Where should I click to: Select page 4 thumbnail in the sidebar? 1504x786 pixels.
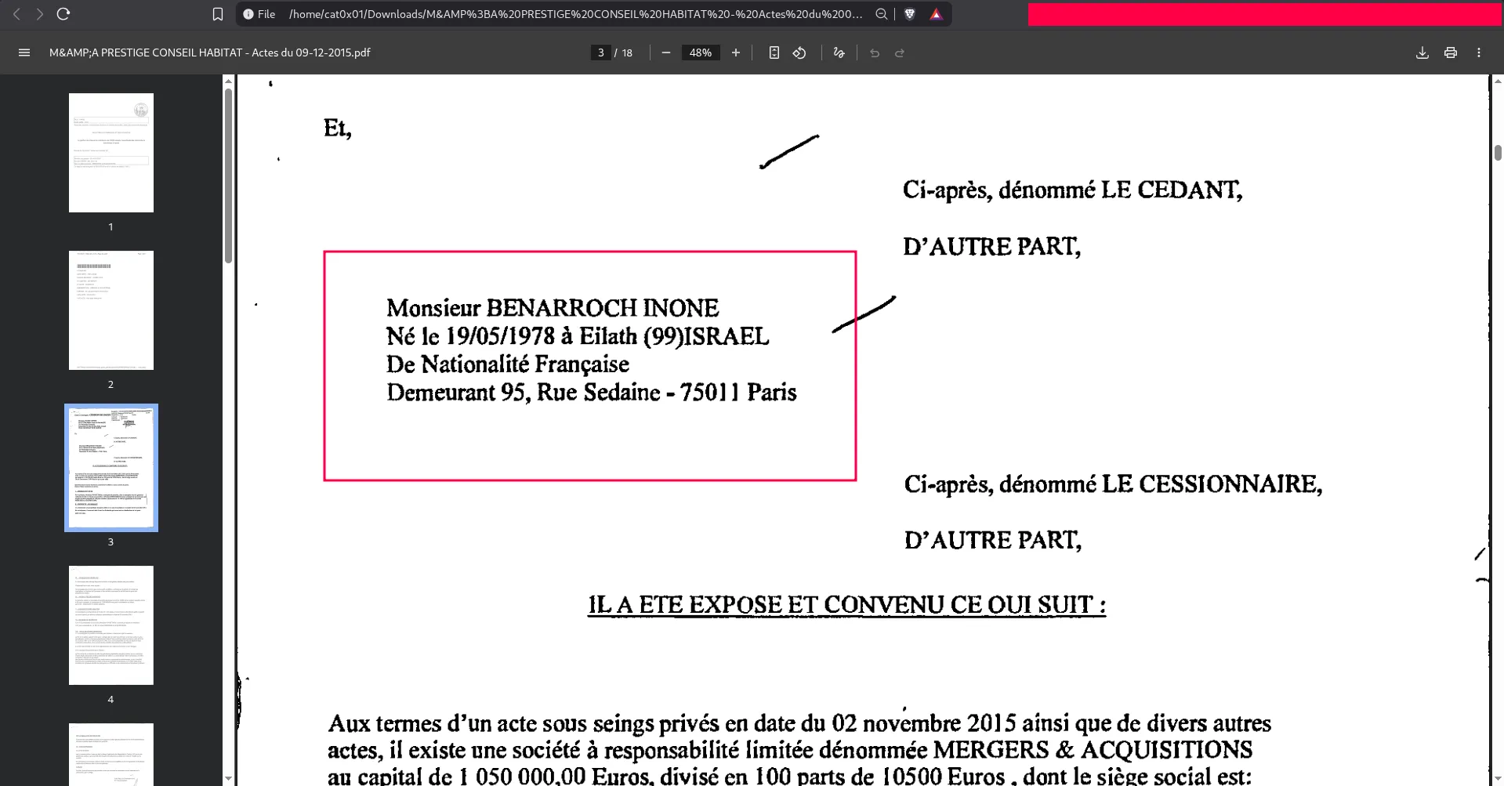[x=111, y=625]
